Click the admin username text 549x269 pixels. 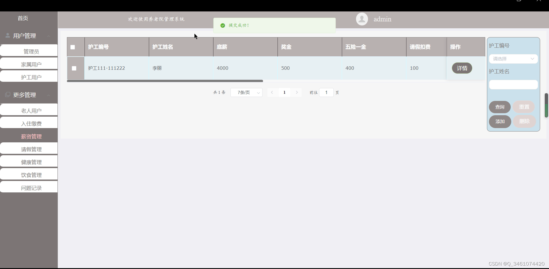pos(382,19)
